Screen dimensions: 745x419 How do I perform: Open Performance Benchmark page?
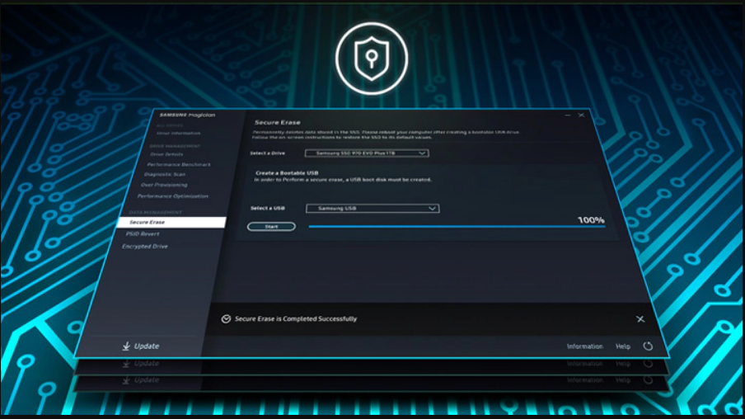179,165
